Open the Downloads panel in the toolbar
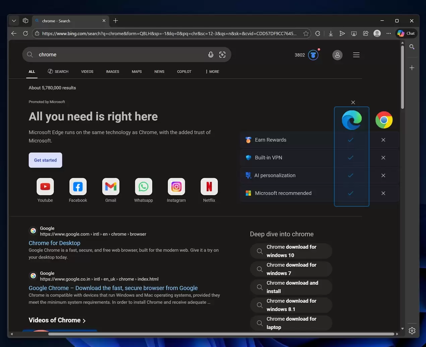426x347 pixels. (x=330, y=33)
